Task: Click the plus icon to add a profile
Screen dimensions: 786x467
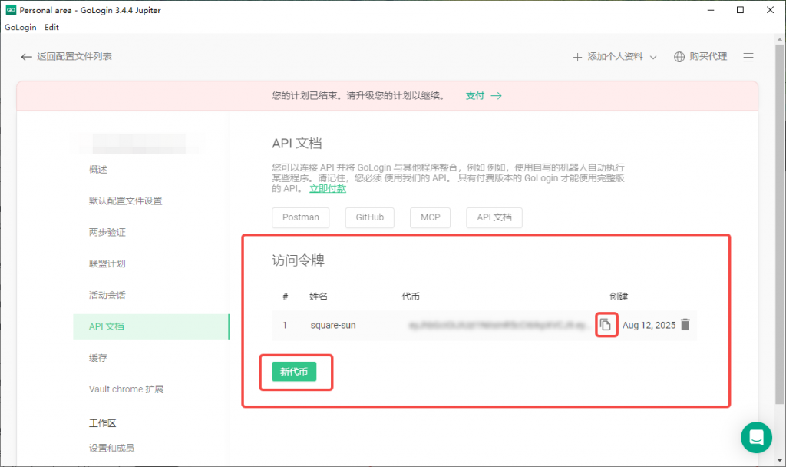Action: click(577, 57)
